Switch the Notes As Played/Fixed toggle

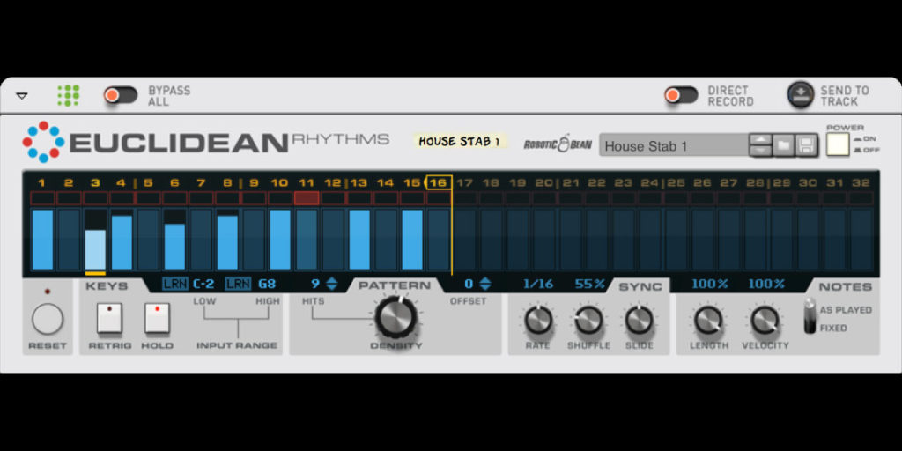pos(810,316)
